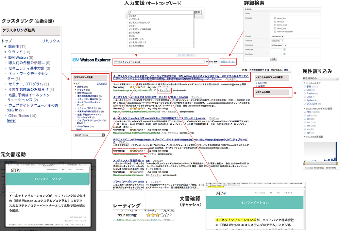340x231 pixels.
Task: Select the xls (21) file type radio
Action: 305,129
